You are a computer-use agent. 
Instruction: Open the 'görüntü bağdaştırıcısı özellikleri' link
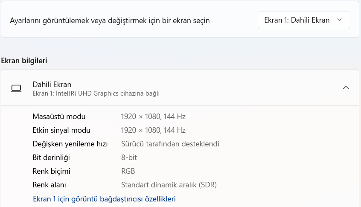click(x=104, y=199)
